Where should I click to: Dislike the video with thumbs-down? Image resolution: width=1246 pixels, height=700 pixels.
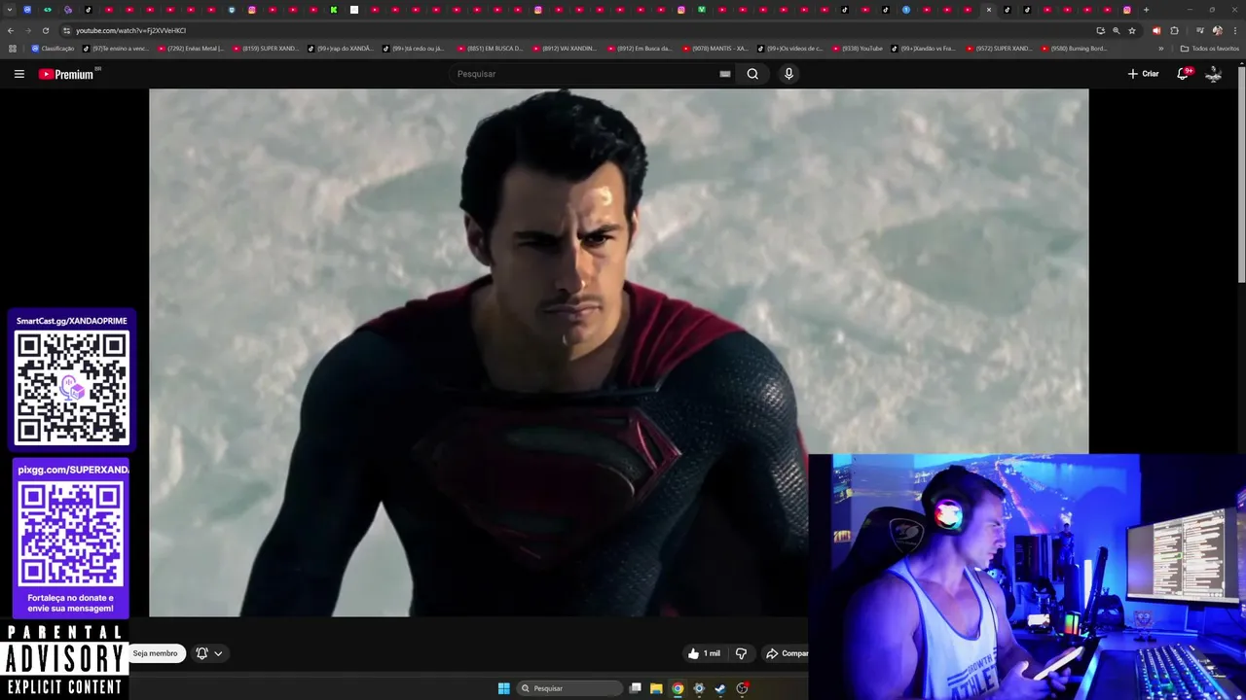(741, 653)
